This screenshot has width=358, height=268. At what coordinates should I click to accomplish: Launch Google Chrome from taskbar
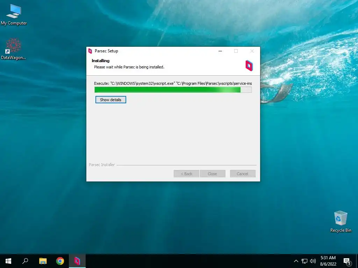click(x=60, y=261)
